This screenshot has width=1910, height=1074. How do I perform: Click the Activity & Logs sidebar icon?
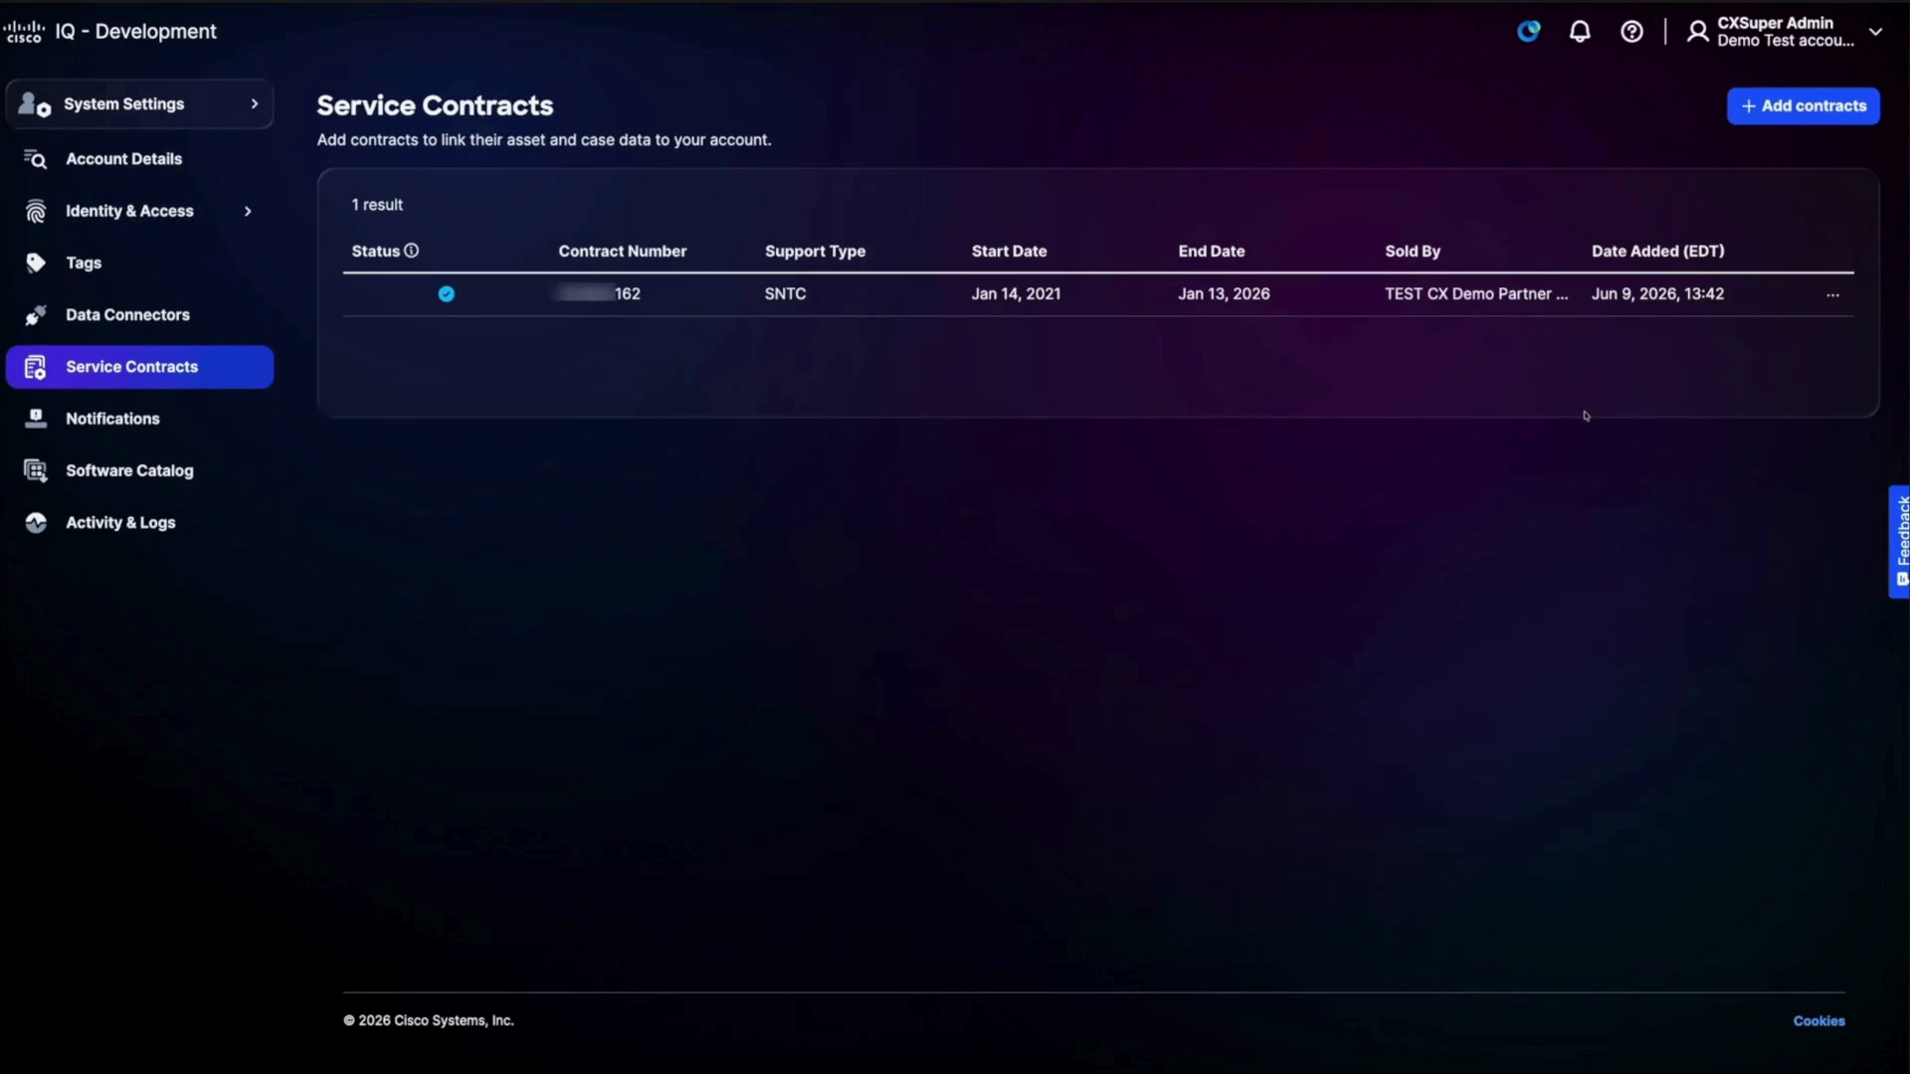pos(36,523)
